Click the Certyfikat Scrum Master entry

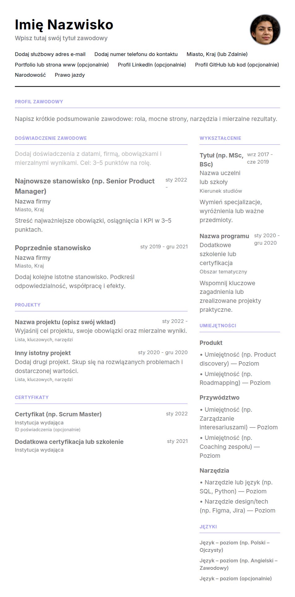pyautogui.click(x=58, y=414)
